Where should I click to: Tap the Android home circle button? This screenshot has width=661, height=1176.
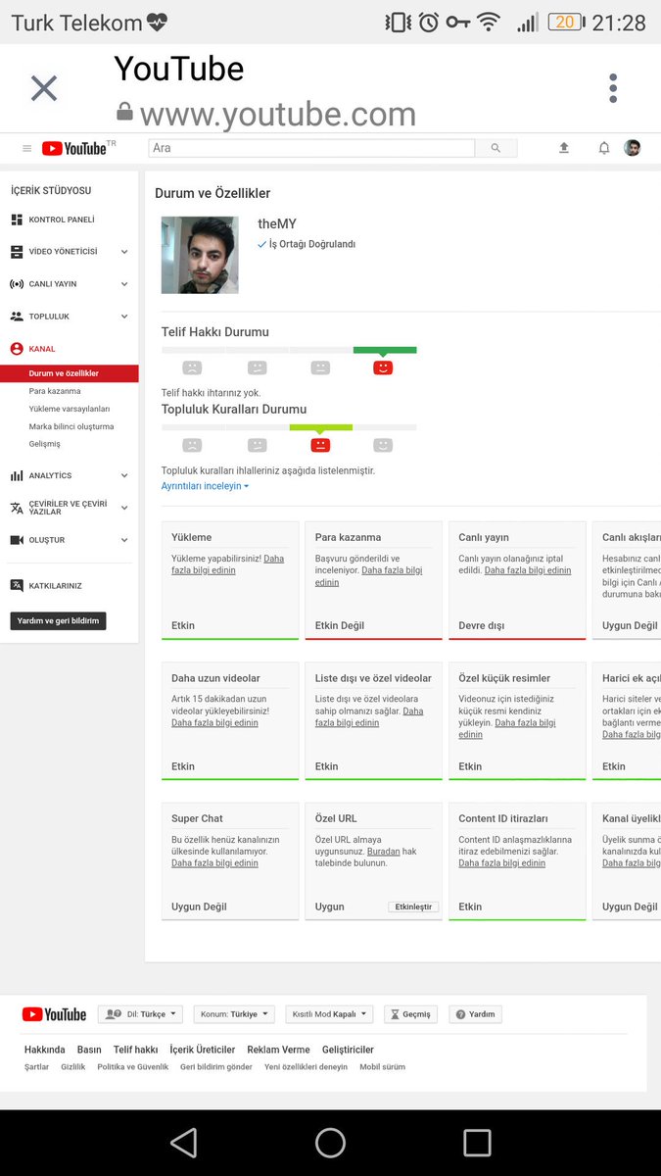click(x=330, y=1143)
